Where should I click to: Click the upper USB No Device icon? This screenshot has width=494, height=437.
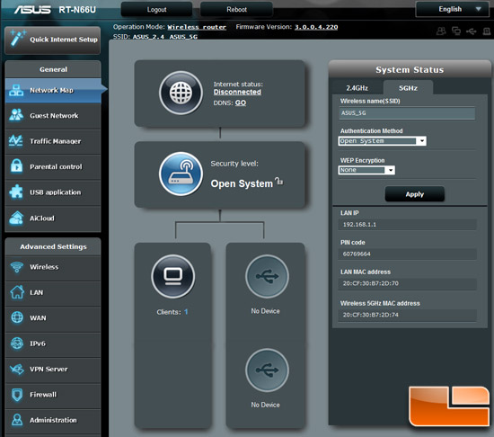click(x=267, y=276)
